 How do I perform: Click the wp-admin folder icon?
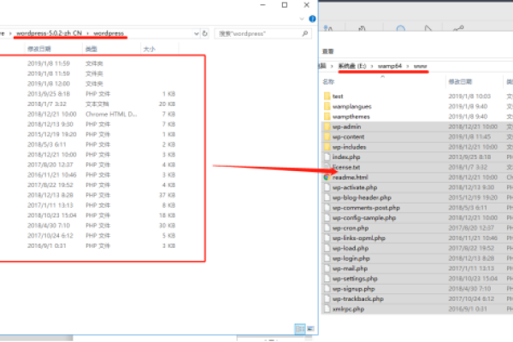326,126
